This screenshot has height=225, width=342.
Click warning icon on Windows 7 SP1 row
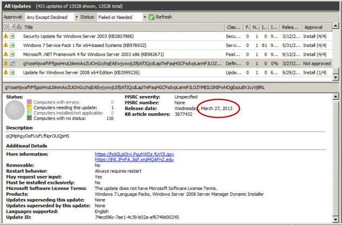pyautogui.click(x=5, y=45)
